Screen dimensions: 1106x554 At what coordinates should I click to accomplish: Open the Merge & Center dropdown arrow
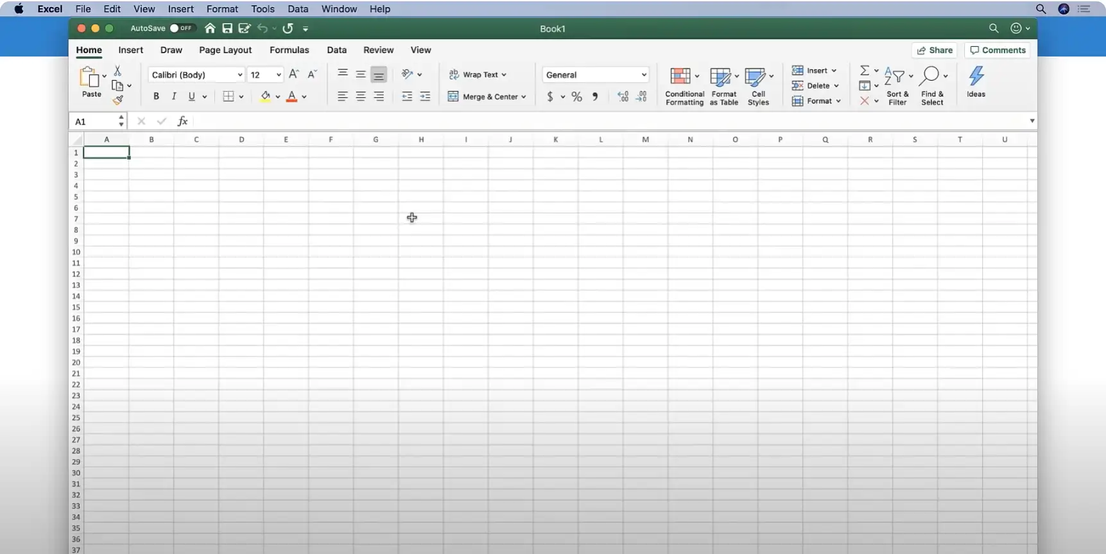pyautogui.click(x=524, y=97)
